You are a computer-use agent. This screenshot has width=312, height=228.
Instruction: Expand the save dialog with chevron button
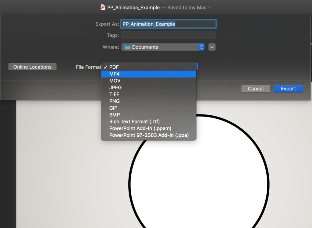pyautogui.click(x=212, y=47)
